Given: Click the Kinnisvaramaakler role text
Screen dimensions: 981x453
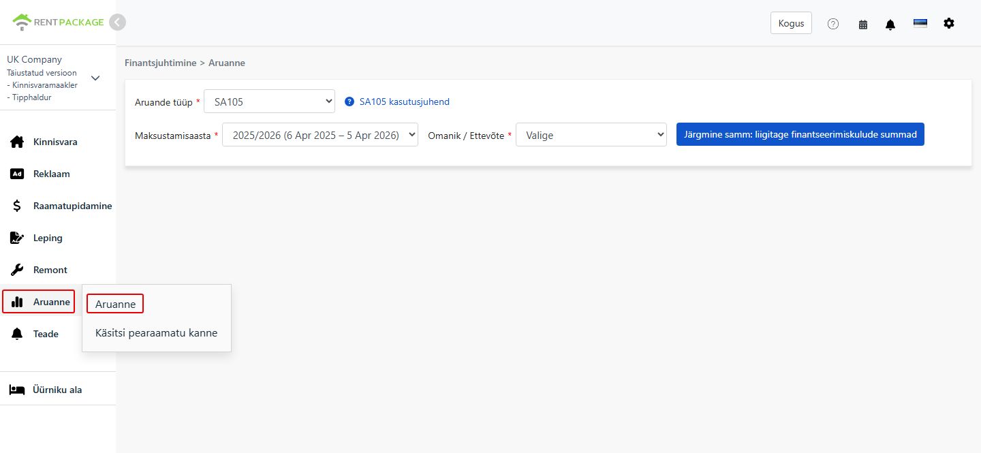Looking at the screenshot, I should (45, 85).
